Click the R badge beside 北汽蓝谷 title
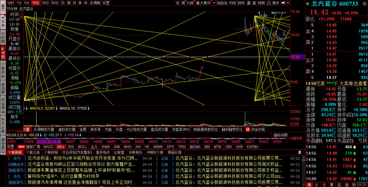 pyautogui.click(x=308, y=4)
